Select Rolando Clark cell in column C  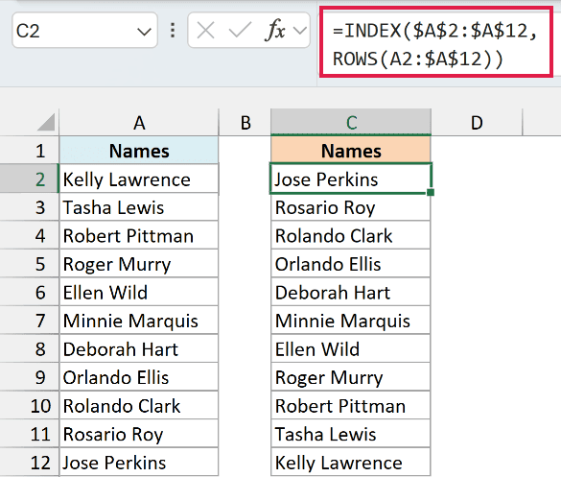pyautogui.click(x=351, y=235)
